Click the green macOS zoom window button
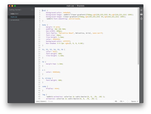Screen dimensions: 151x114 (15, 6)
